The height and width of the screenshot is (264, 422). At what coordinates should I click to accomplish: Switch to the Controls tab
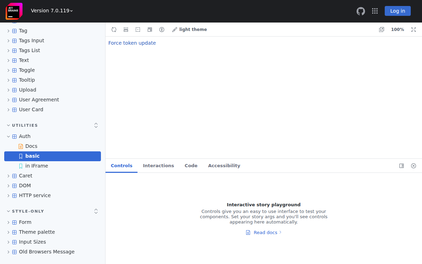122,166
